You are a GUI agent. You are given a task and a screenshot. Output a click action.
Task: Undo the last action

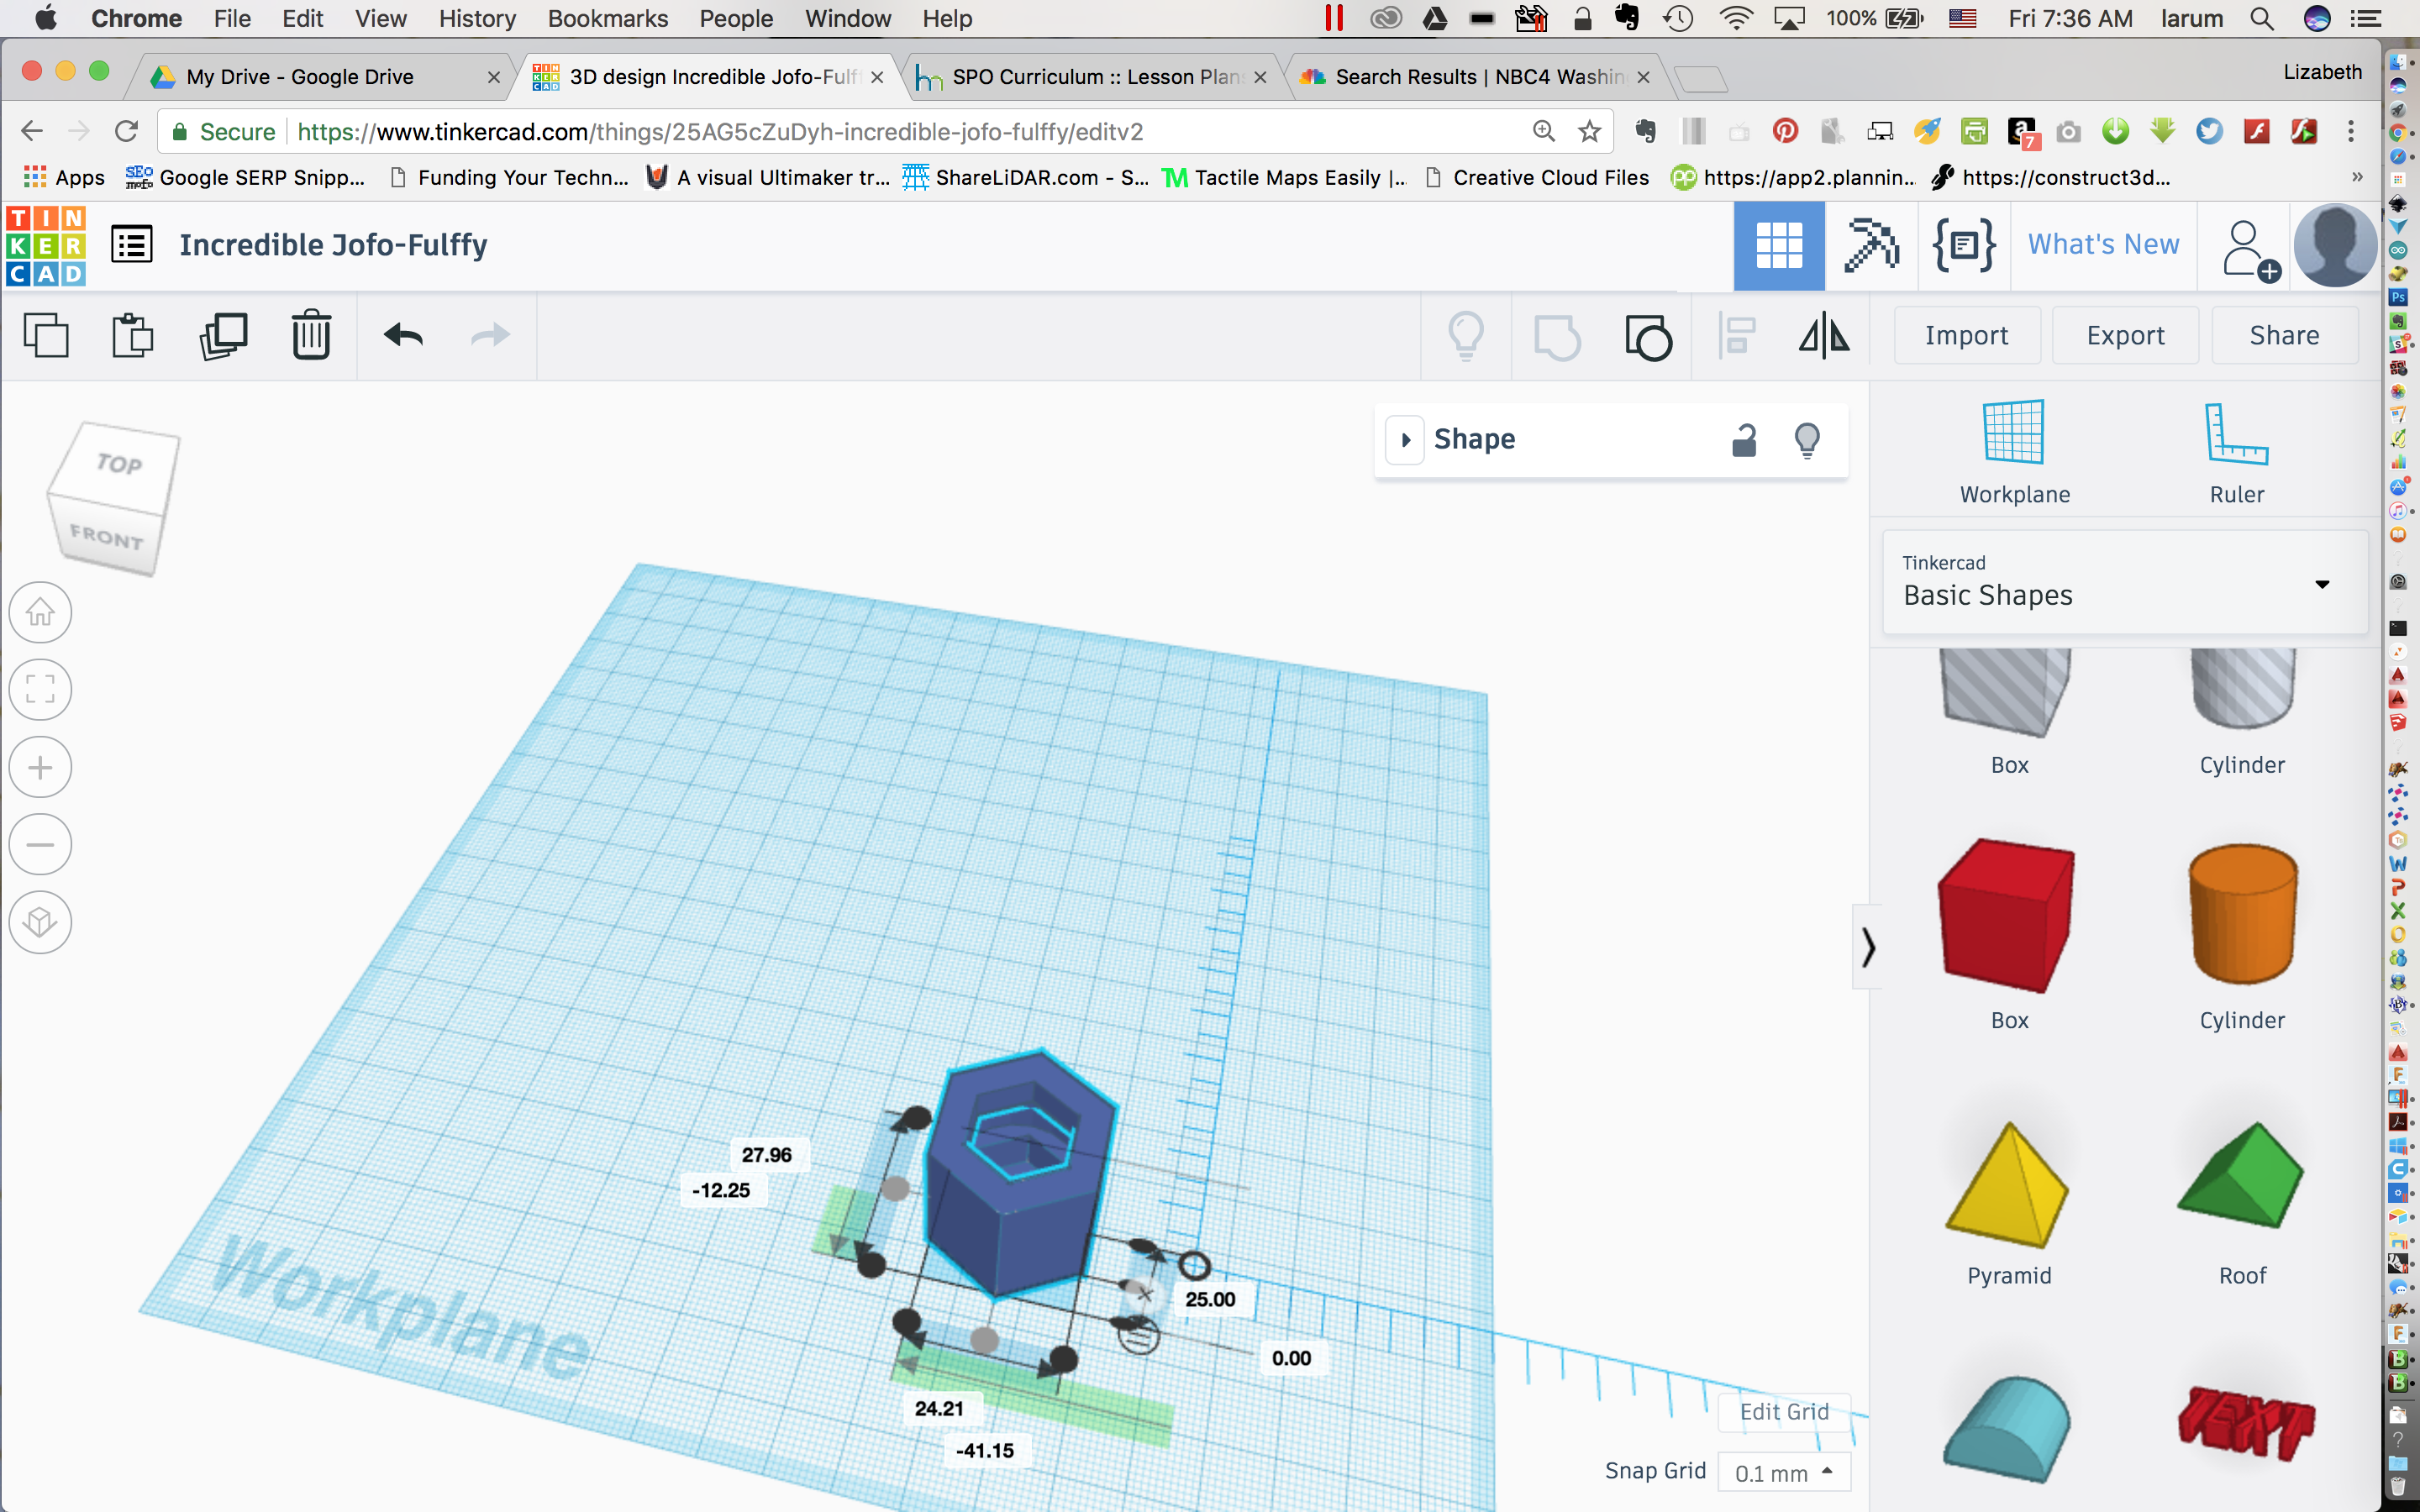pyautogui.click(x=403, y=335)
